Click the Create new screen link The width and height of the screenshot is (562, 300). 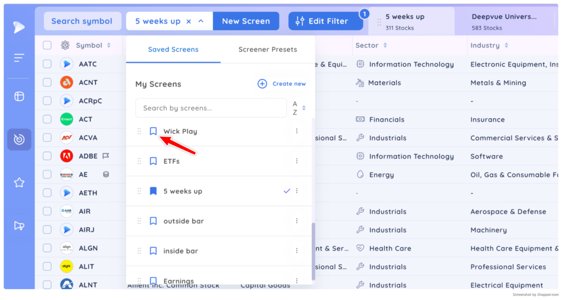[282, 84]
